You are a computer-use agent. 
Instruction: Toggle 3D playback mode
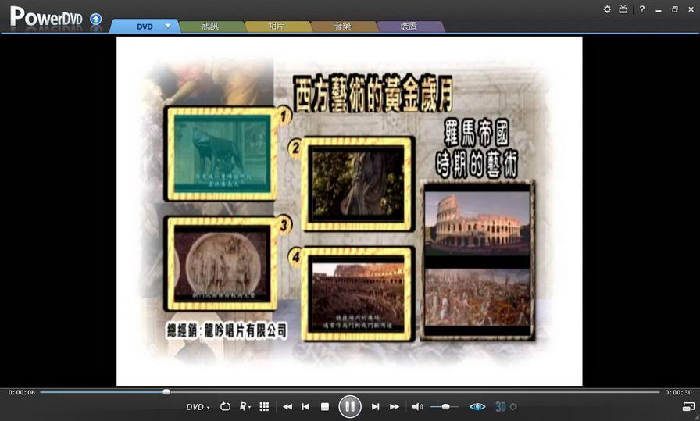501,407
